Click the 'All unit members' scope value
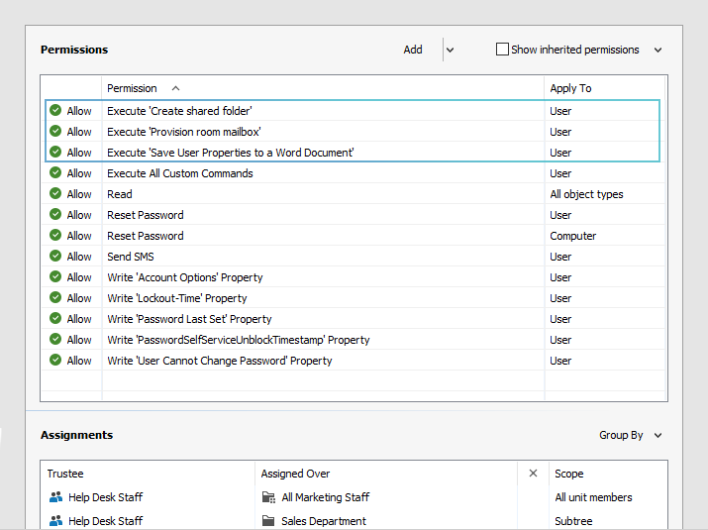 click(593, 497)
